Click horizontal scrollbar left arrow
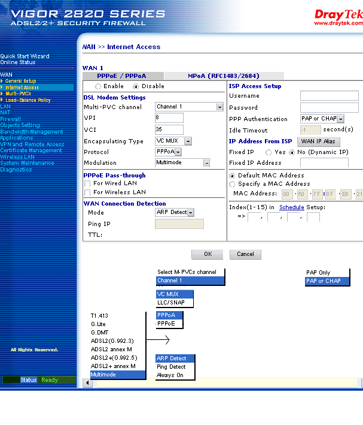The height and width of the screenshot is (425, 363). (x=87, y=382)
